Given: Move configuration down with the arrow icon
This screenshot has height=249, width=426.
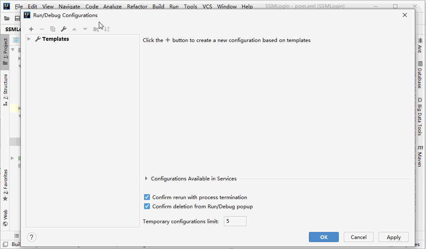Looking at the screenshot, I should [x=85, y=29].
